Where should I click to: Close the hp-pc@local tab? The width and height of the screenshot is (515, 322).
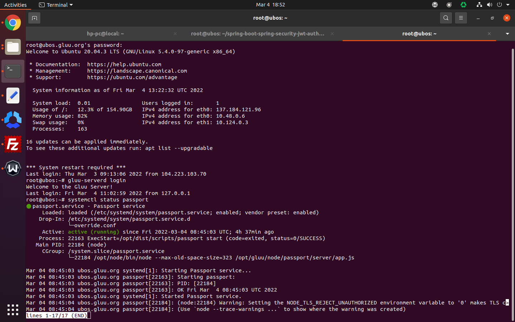175,34
